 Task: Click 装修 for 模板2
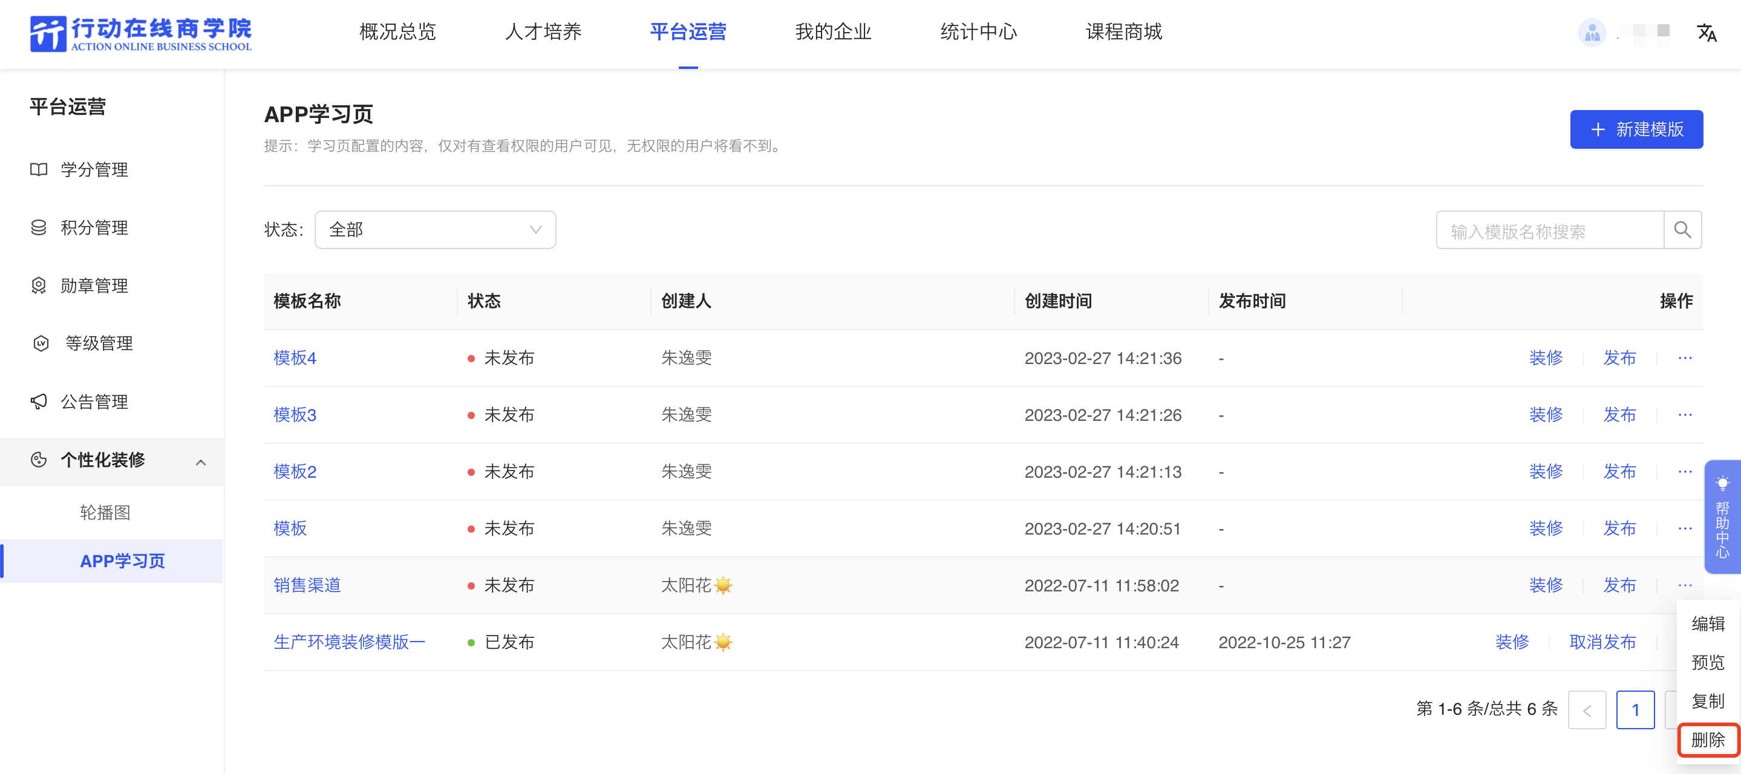(x=1546, y=472)
